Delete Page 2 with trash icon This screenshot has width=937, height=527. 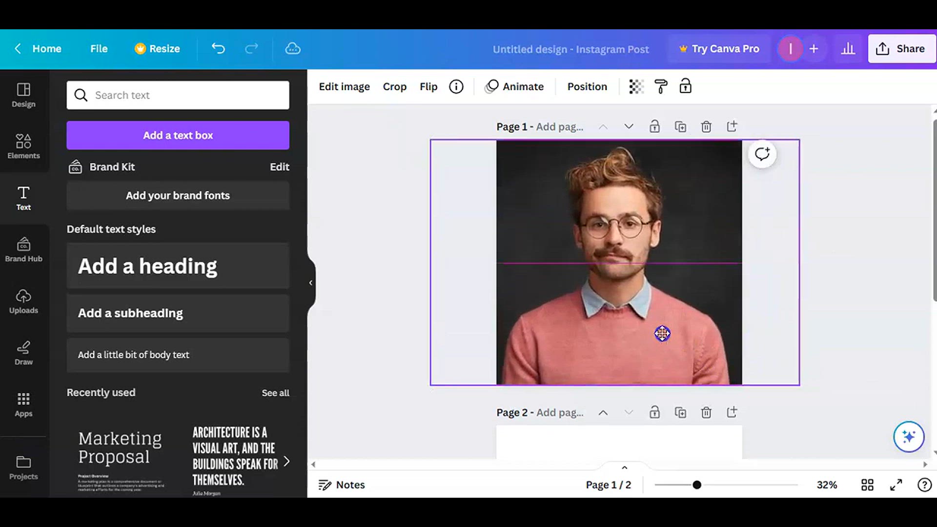[x=706, y=413]
